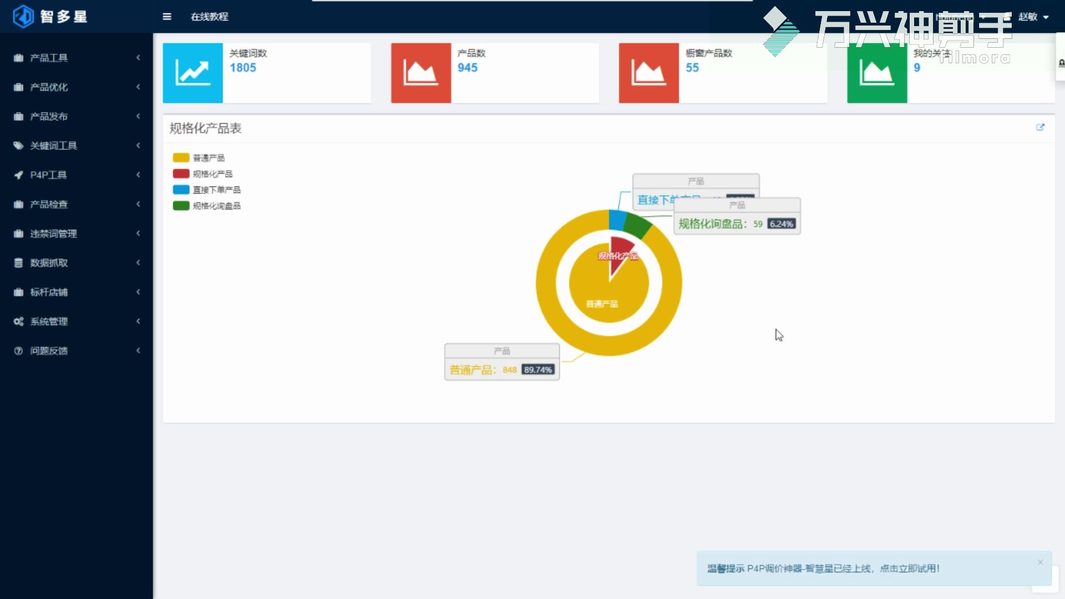Toggle 规格化询盘品 green legend item
Screen dimensions: 1065x599
[x=206, y=206]
